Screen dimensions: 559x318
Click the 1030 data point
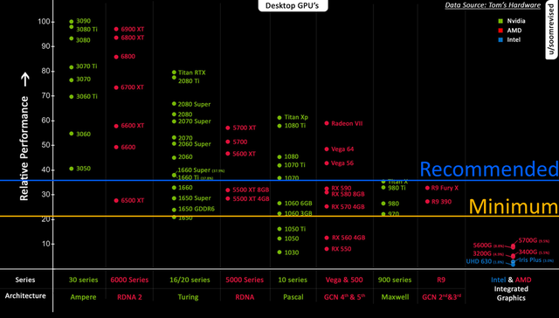click(x=279, y=252)
